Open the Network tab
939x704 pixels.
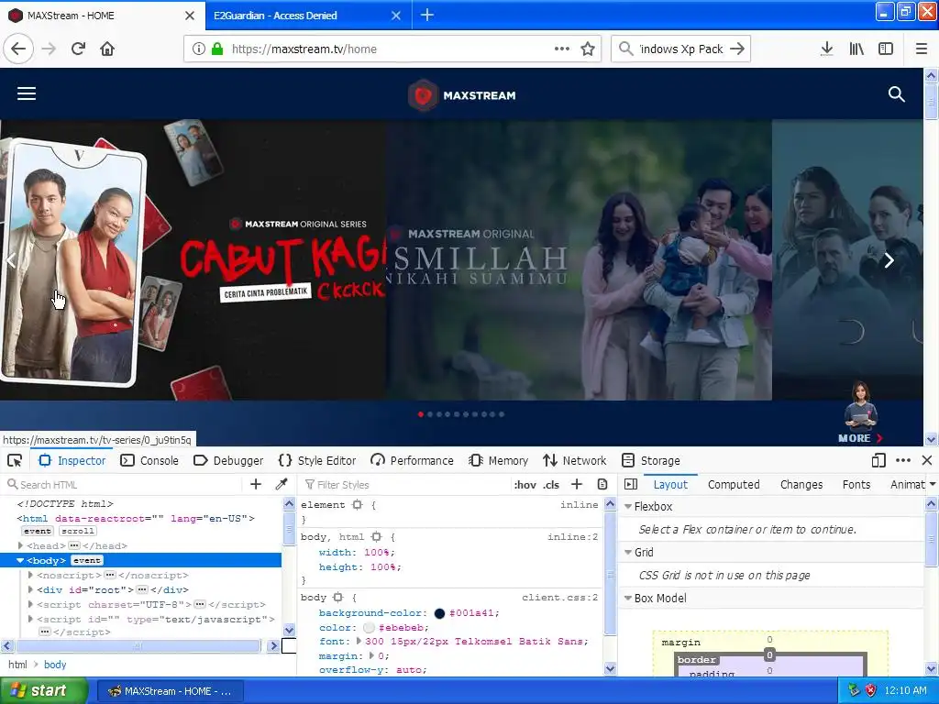[x=575, y=460]
